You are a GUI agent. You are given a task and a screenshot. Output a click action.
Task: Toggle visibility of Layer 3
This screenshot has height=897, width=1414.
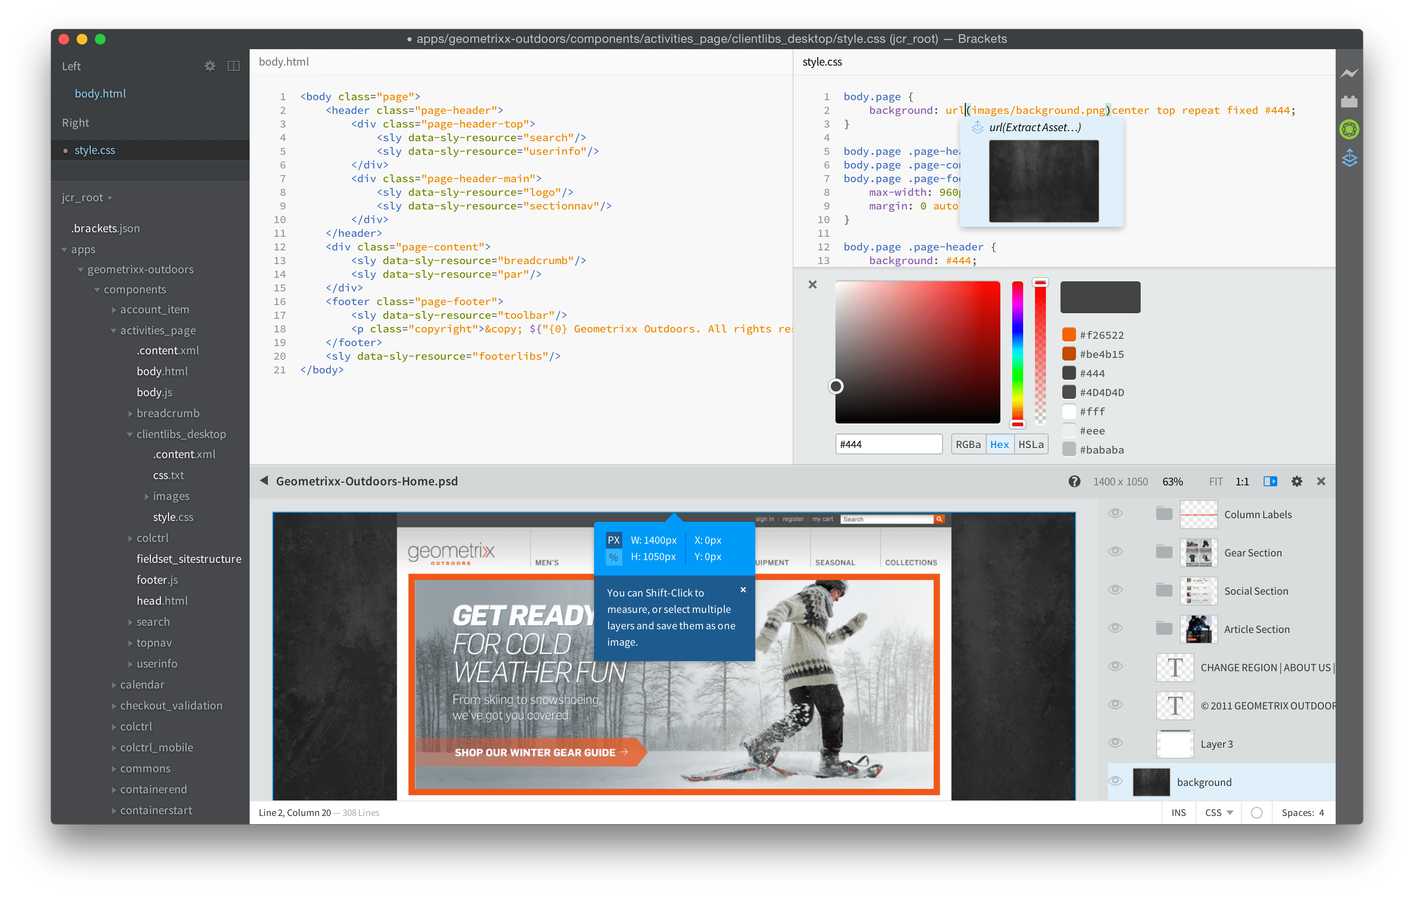coord(1115,743)
